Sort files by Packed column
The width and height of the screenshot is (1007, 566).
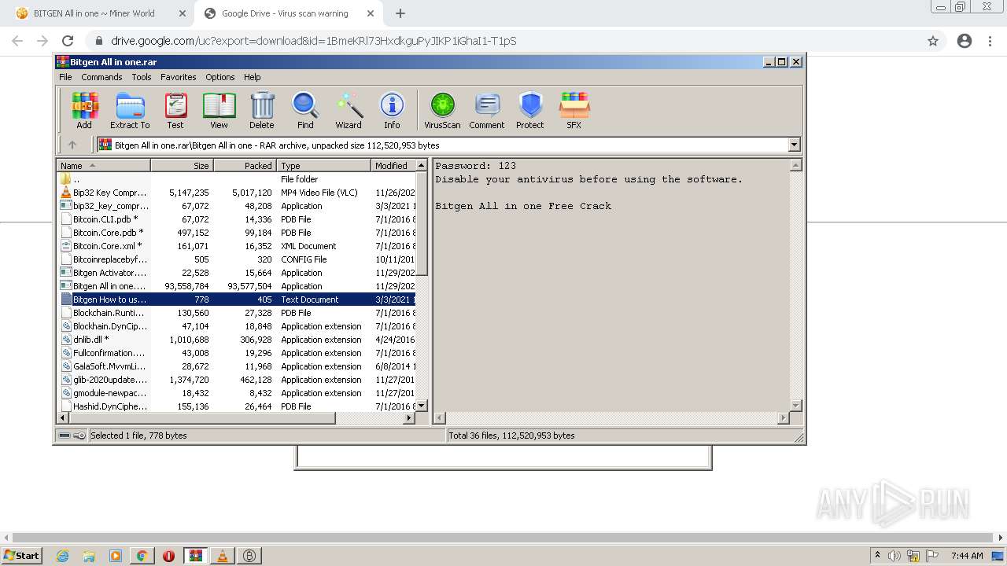(x=245, y=165)
